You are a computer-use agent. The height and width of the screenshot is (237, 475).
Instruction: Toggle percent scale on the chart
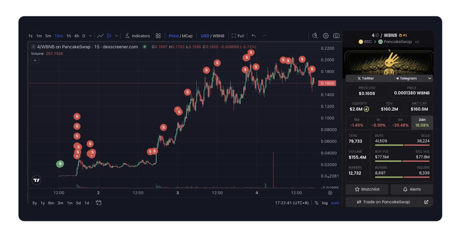coord(316,203)
